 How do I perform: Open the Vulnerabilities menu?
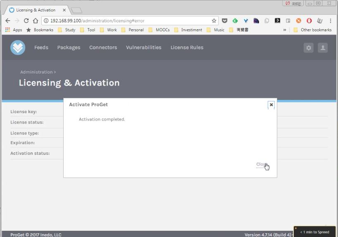click(x=143, y=47)
